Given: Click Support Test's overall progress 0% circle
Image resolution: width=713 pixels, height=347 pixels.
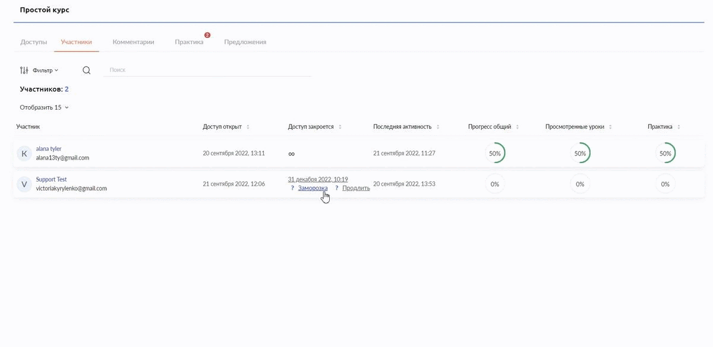Looking at the screenshot, I should [x=495, y=184].
